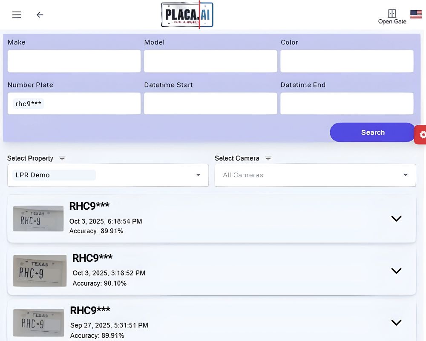Change language via US flag icon
The height and width of the screenshot is (341, 426).
tap(416, 15)
